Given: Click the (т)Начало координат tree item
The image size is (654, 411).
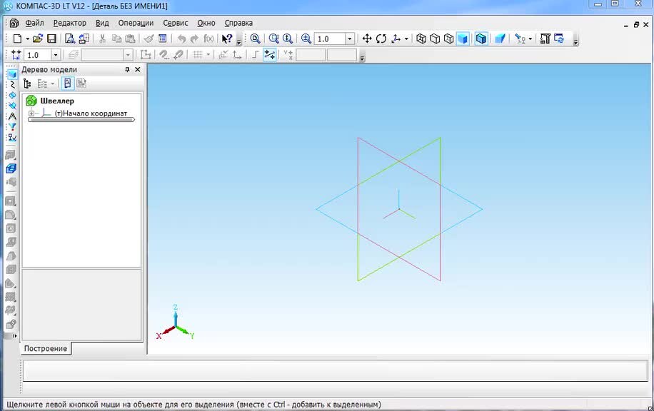Looking at the screenshot, I should click(91, 113).
